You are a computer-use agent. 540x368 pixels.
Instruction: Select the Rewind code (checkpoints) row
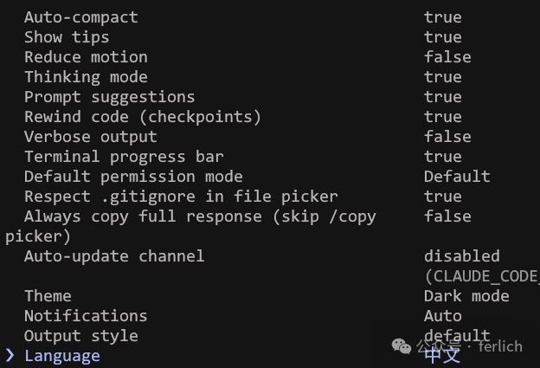(142, 117)
